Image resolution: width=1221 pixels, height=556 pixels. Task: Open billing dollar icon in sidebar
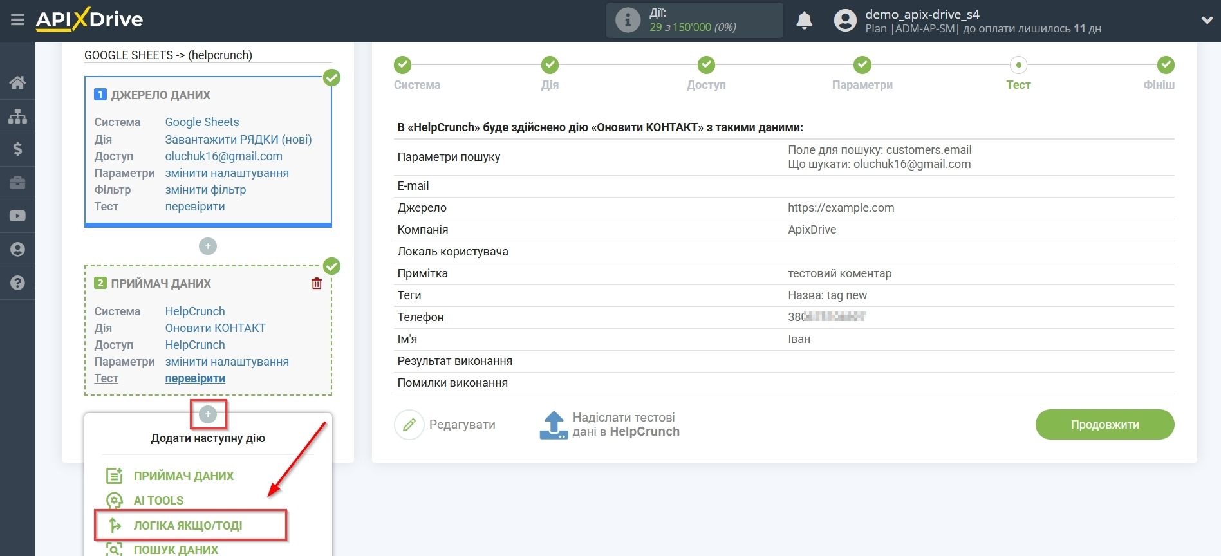pos(17,149)
